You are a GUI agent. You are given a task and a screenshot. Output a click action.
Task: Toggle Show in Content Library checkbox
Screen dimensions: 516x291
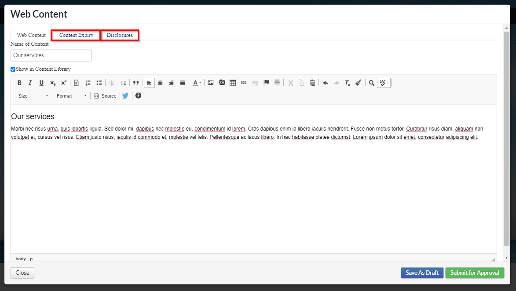(x=13, y=69)
